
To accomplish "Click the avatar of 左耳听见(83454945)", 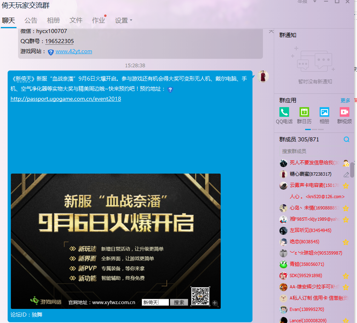I will click(283, 231).
